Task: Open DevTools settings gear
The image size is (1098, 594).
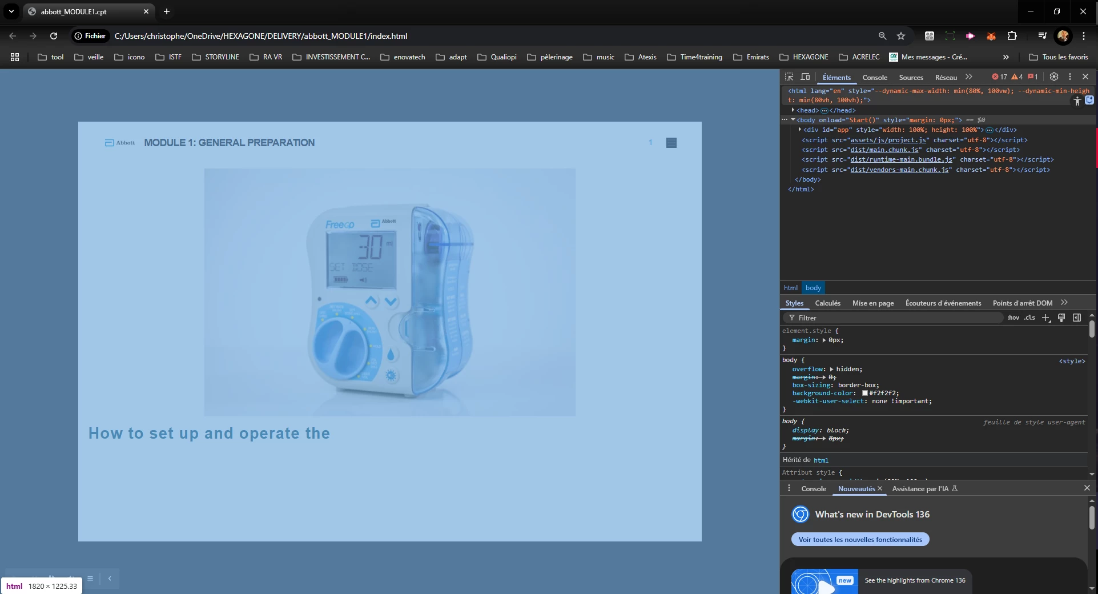Action: coord(1054,77)
